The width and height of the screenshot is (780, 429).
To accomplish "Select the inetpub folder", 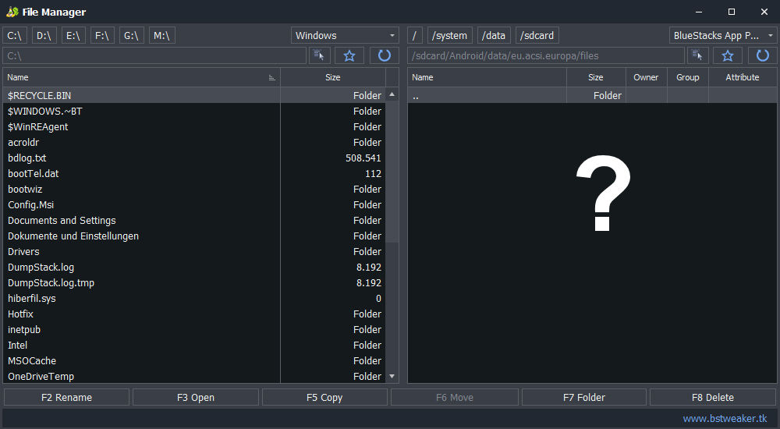I will coord(194,329).
